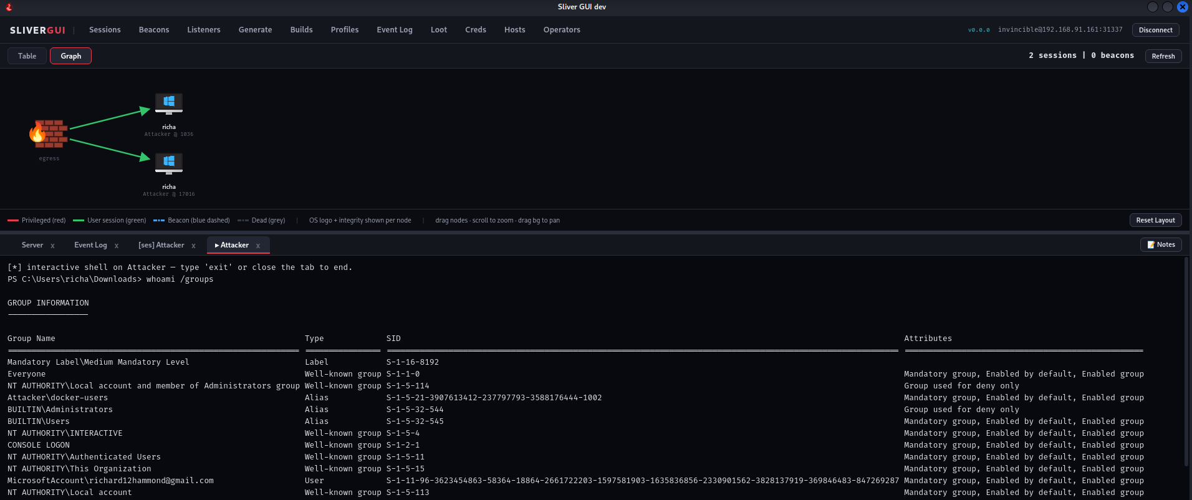The height and width of the screenshot is (500, 1192).
Task: Click the SLIVERGUI brand text
Action: (37, 31)
